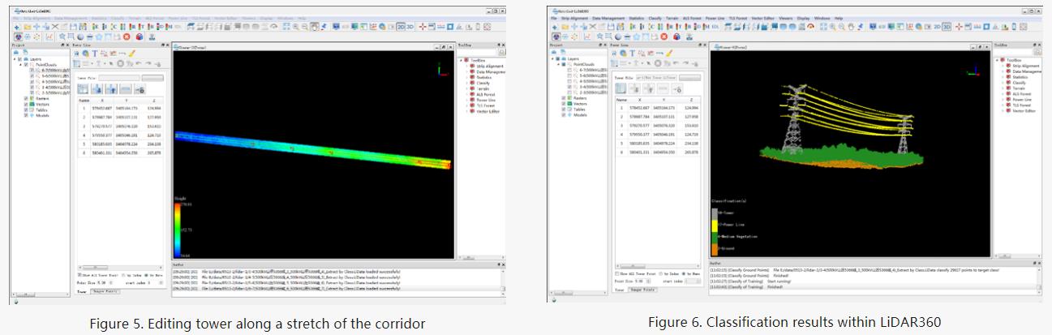Click the Height color ramp in Figure 5 viewer
The height and width of the screenshot is (335, 1052).
pos(178,230)
